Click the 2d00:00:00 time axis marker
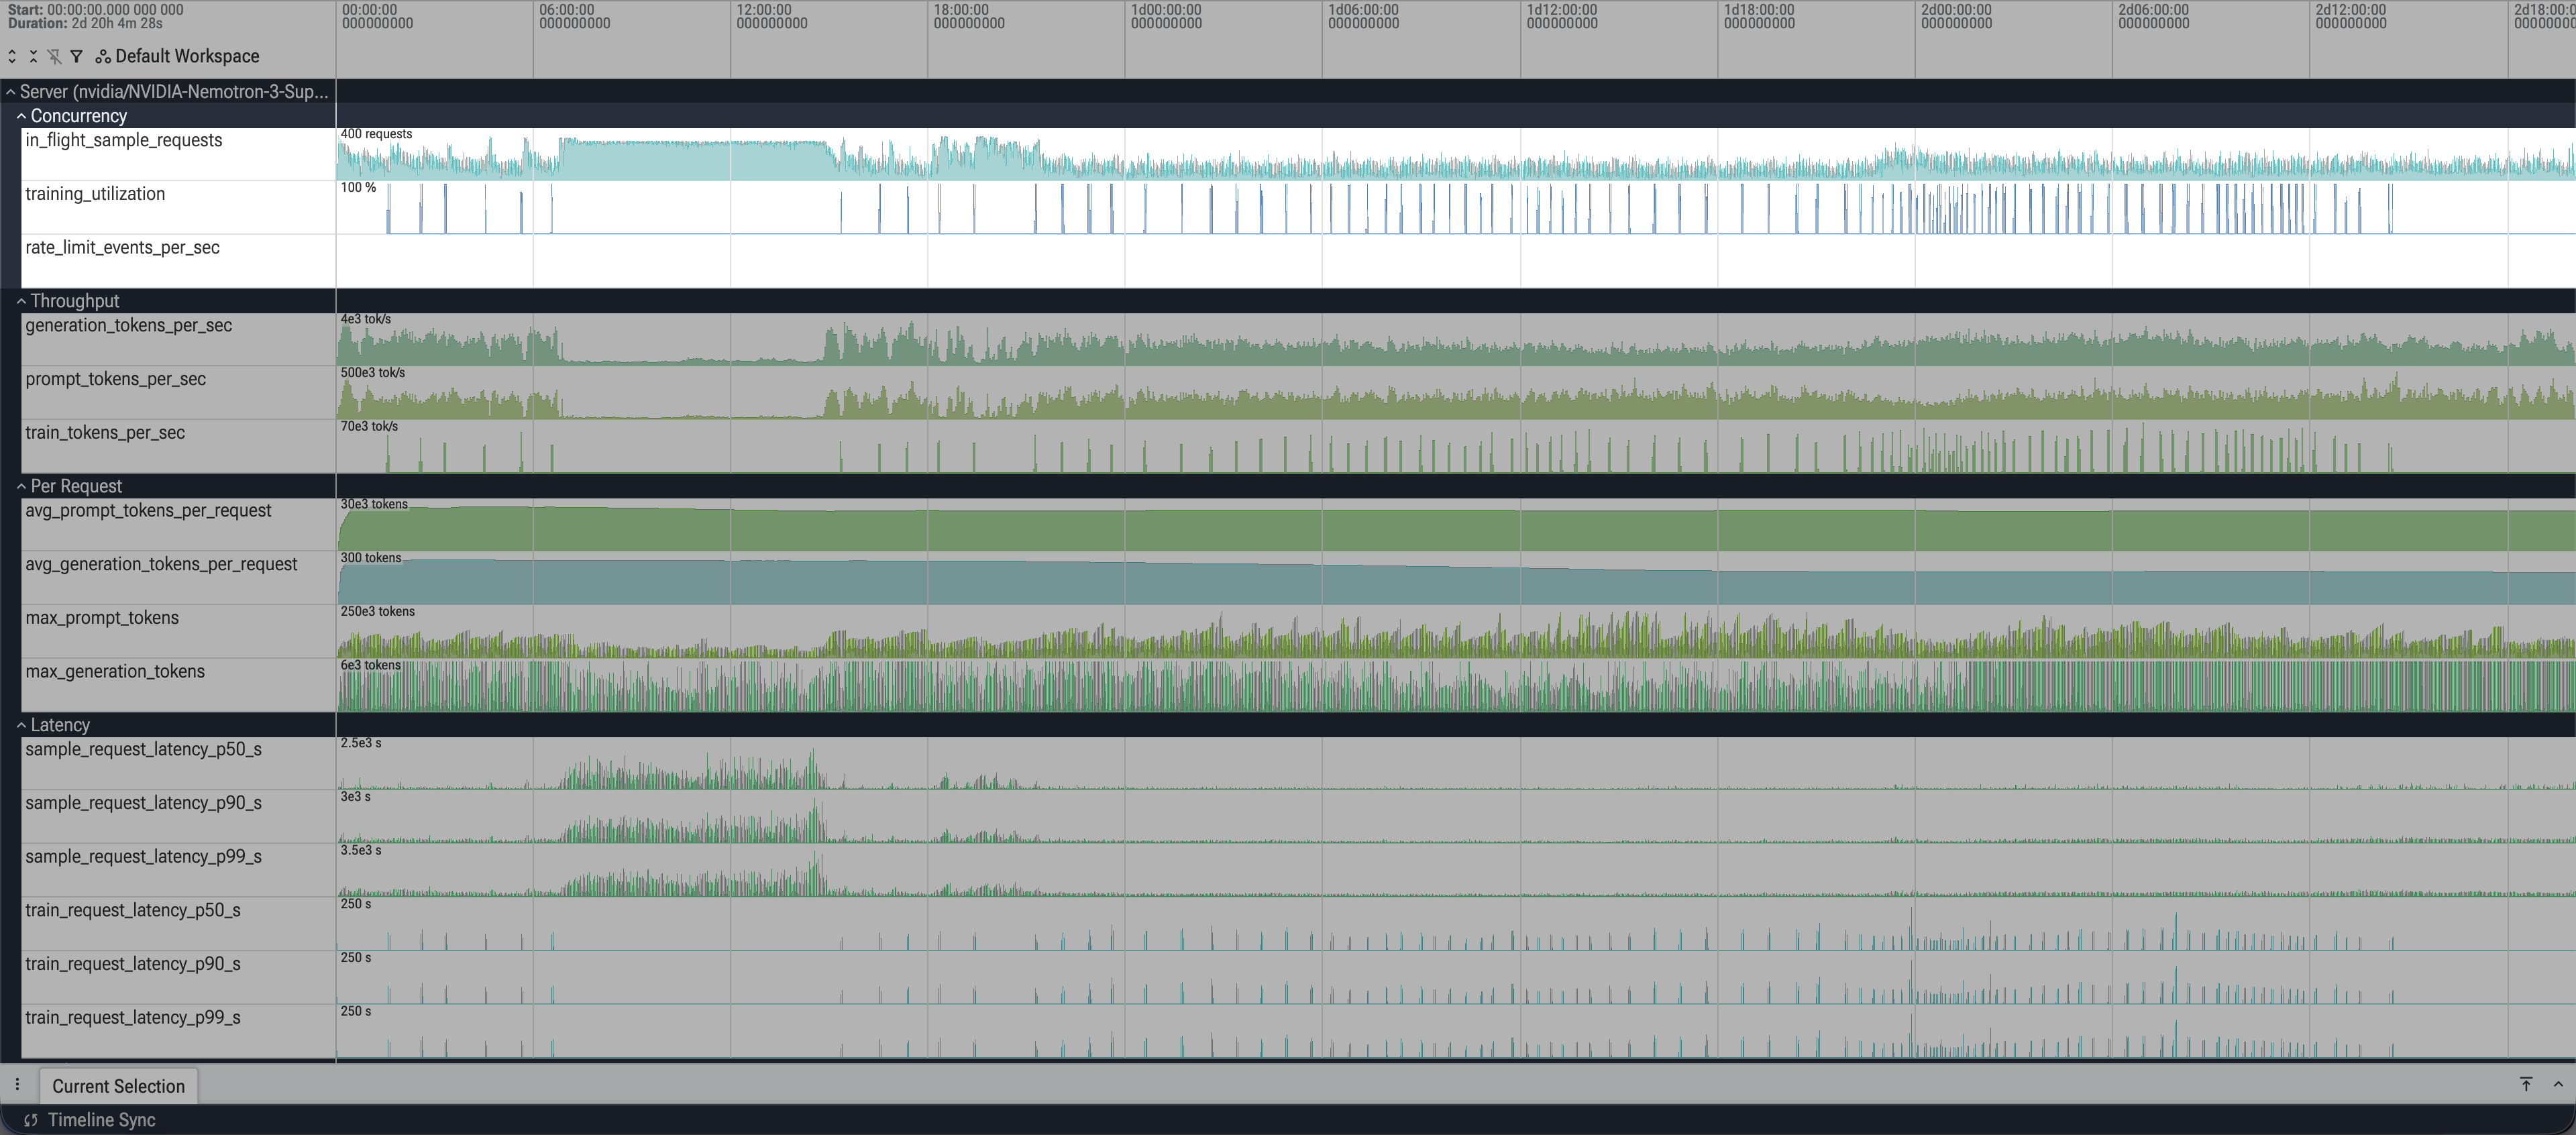Screen dimensions: 2576x1135 1956,16
